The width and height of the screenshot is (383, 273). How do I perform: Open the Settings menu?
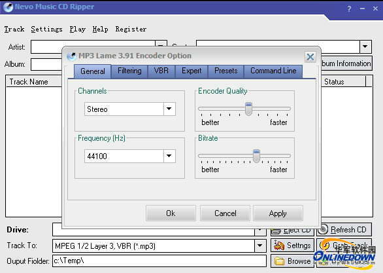click(x=46, y=29)
